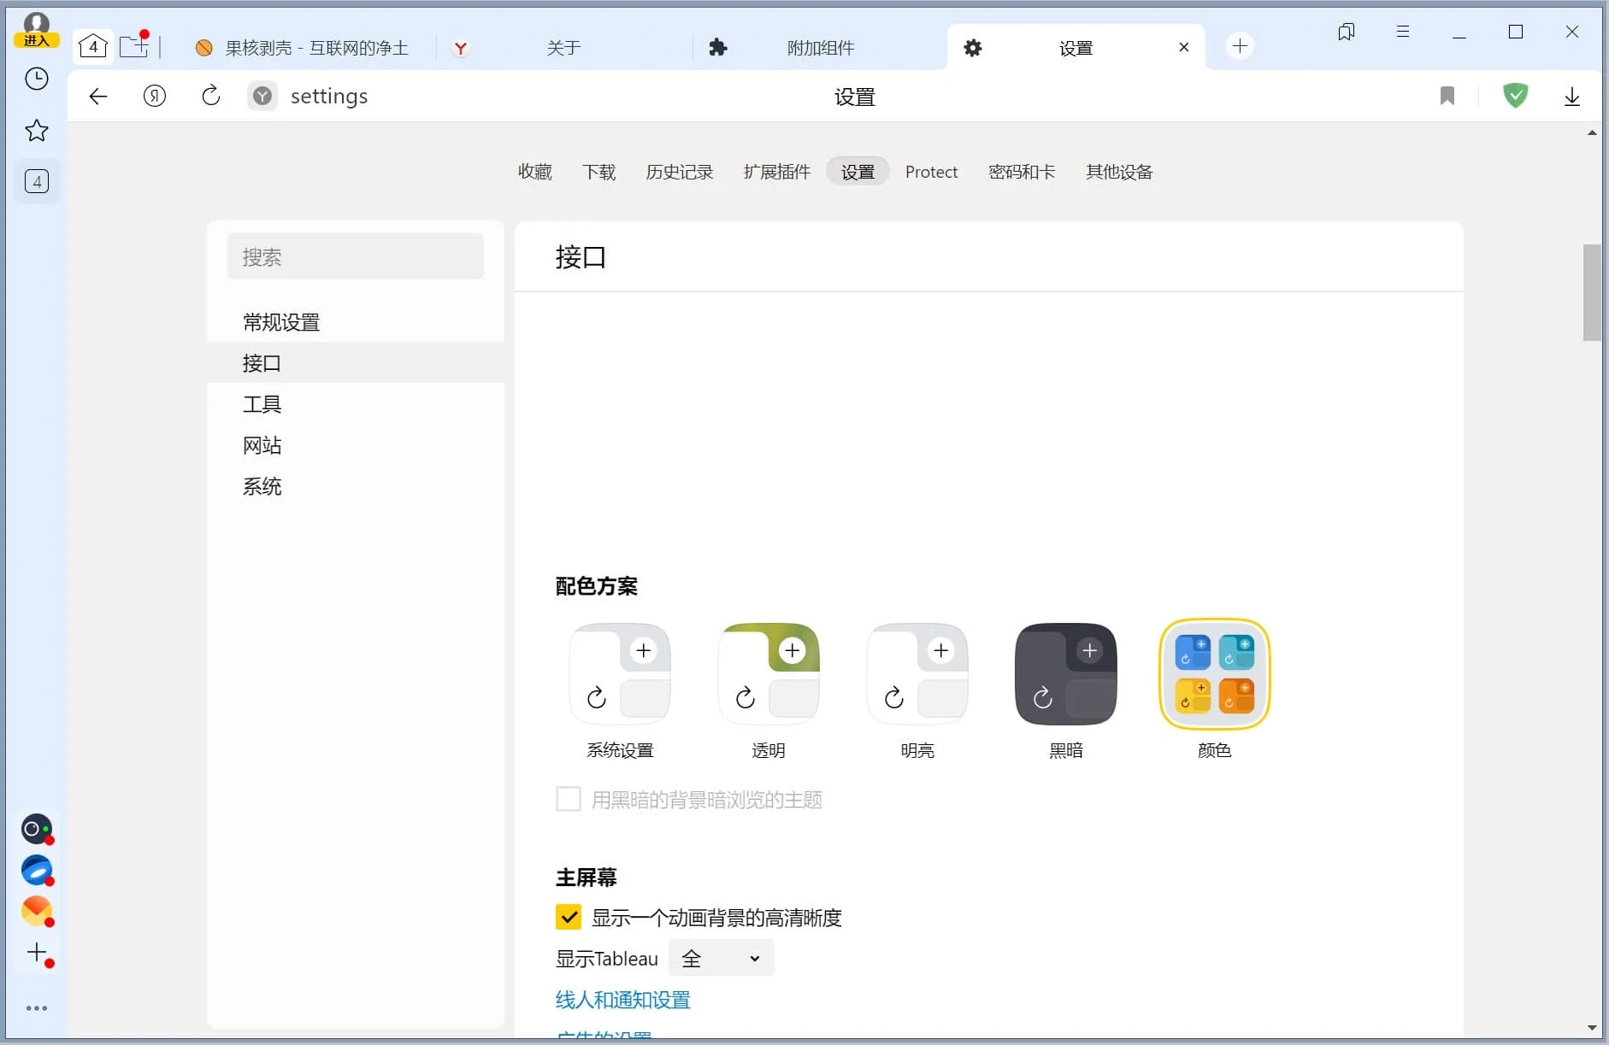
Task: Uncheck 显示一个动画背景的高清晰度
Action: pos(568,917)
